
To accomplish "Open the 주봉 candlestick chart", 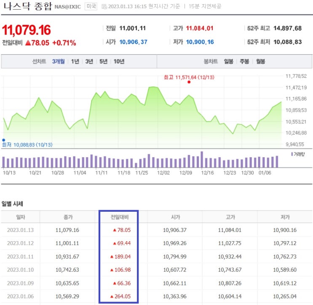I will point(244,61).
